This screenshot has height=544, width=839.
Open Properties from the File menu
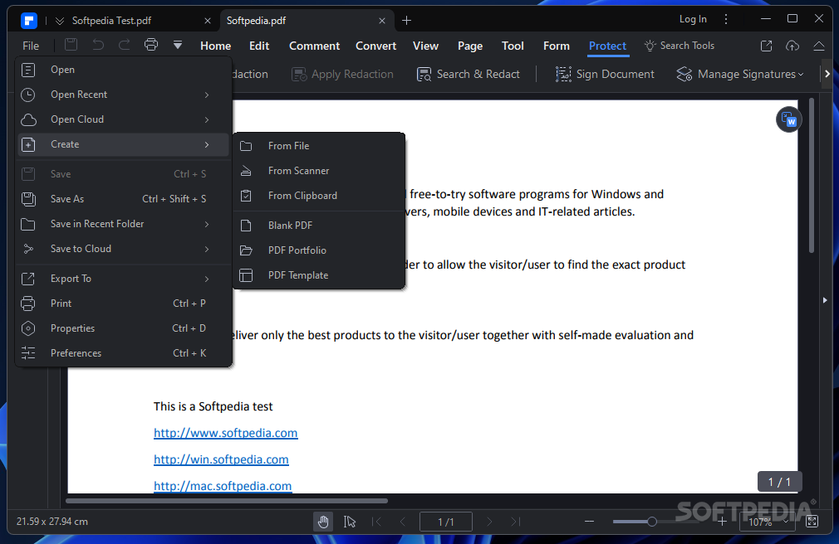click(124, 328)
